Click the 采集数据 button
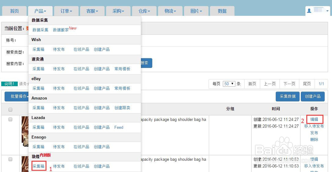332x172 pixels. (x=288, y=97)
